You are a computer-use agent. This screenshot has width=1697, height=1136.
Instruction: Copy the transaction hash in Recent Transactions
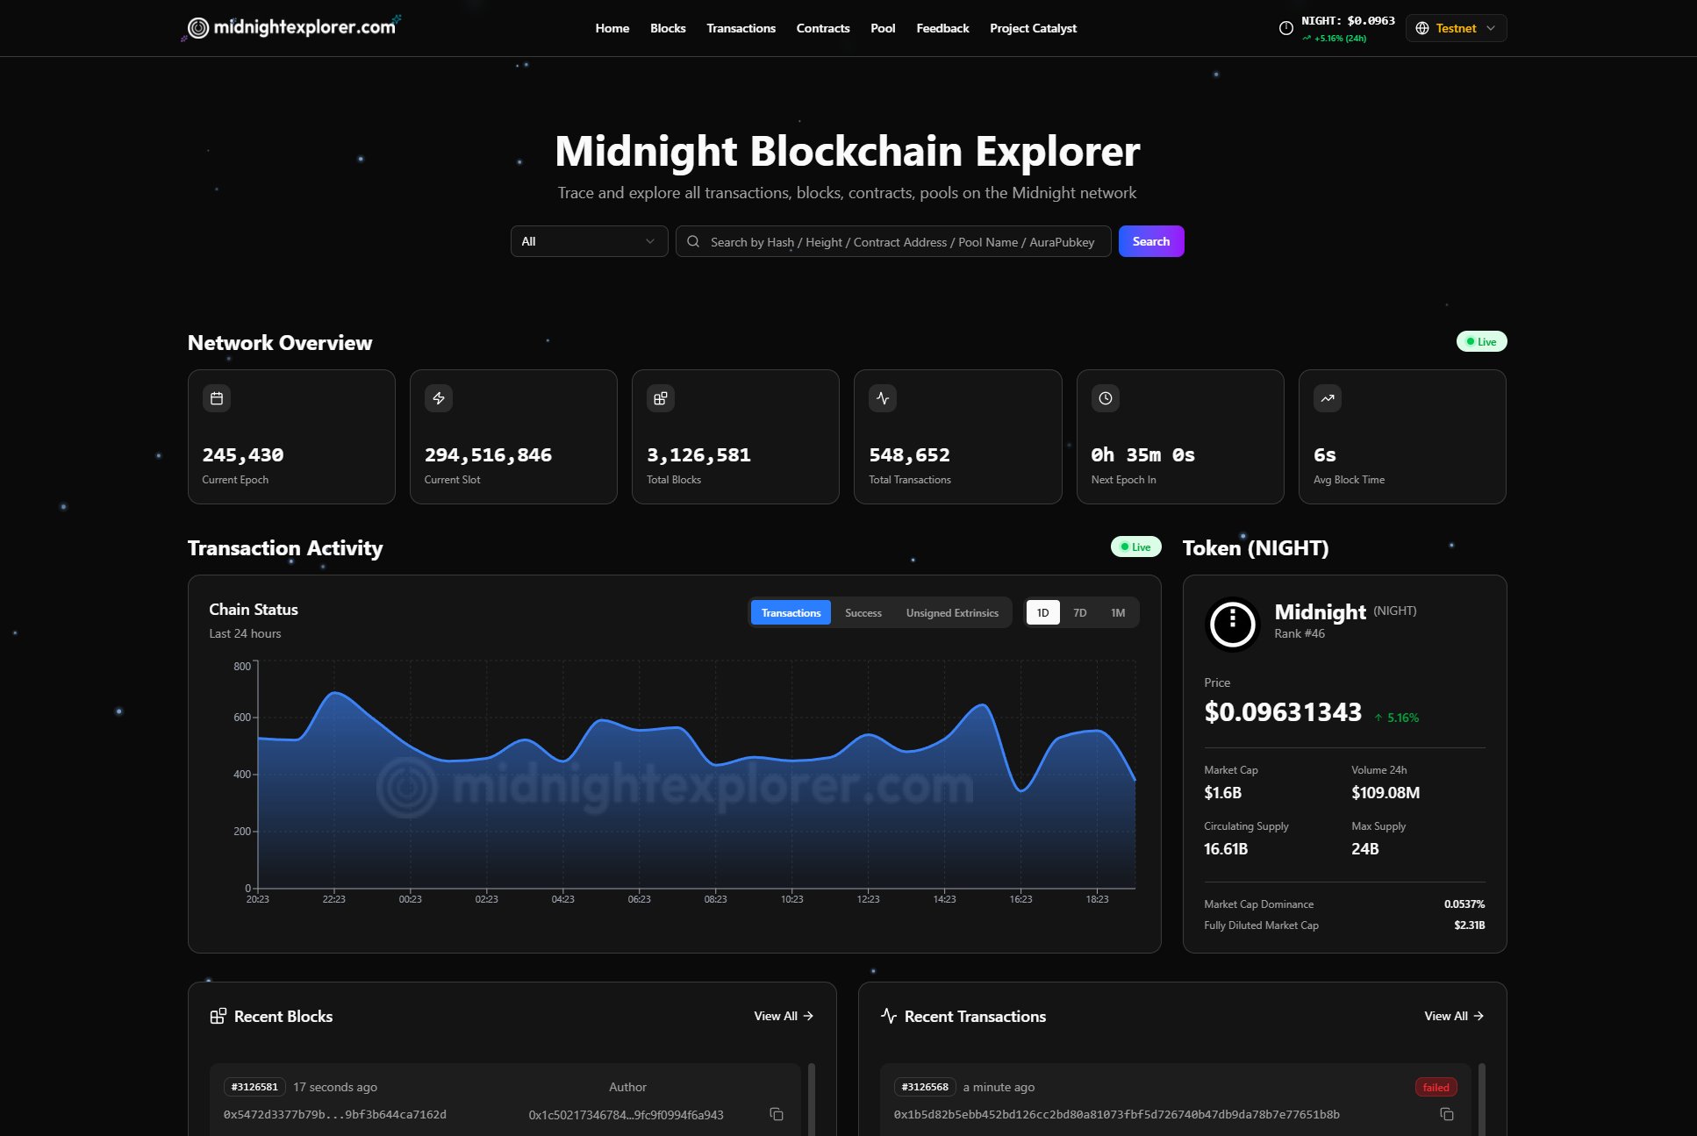tap(1447, 1114)
